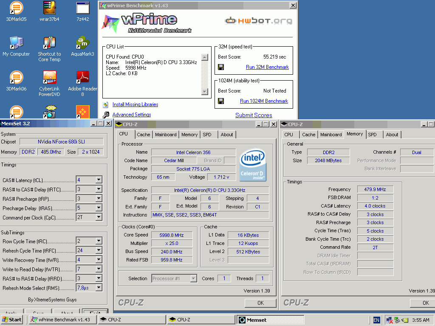Click Run 32M Benchmark link
The width and height of the screenshot is (435, 326).
(267, 67)
